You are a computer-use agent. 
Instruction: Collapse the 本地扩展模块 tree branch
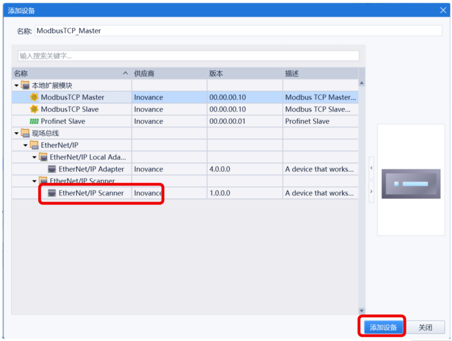17,85
